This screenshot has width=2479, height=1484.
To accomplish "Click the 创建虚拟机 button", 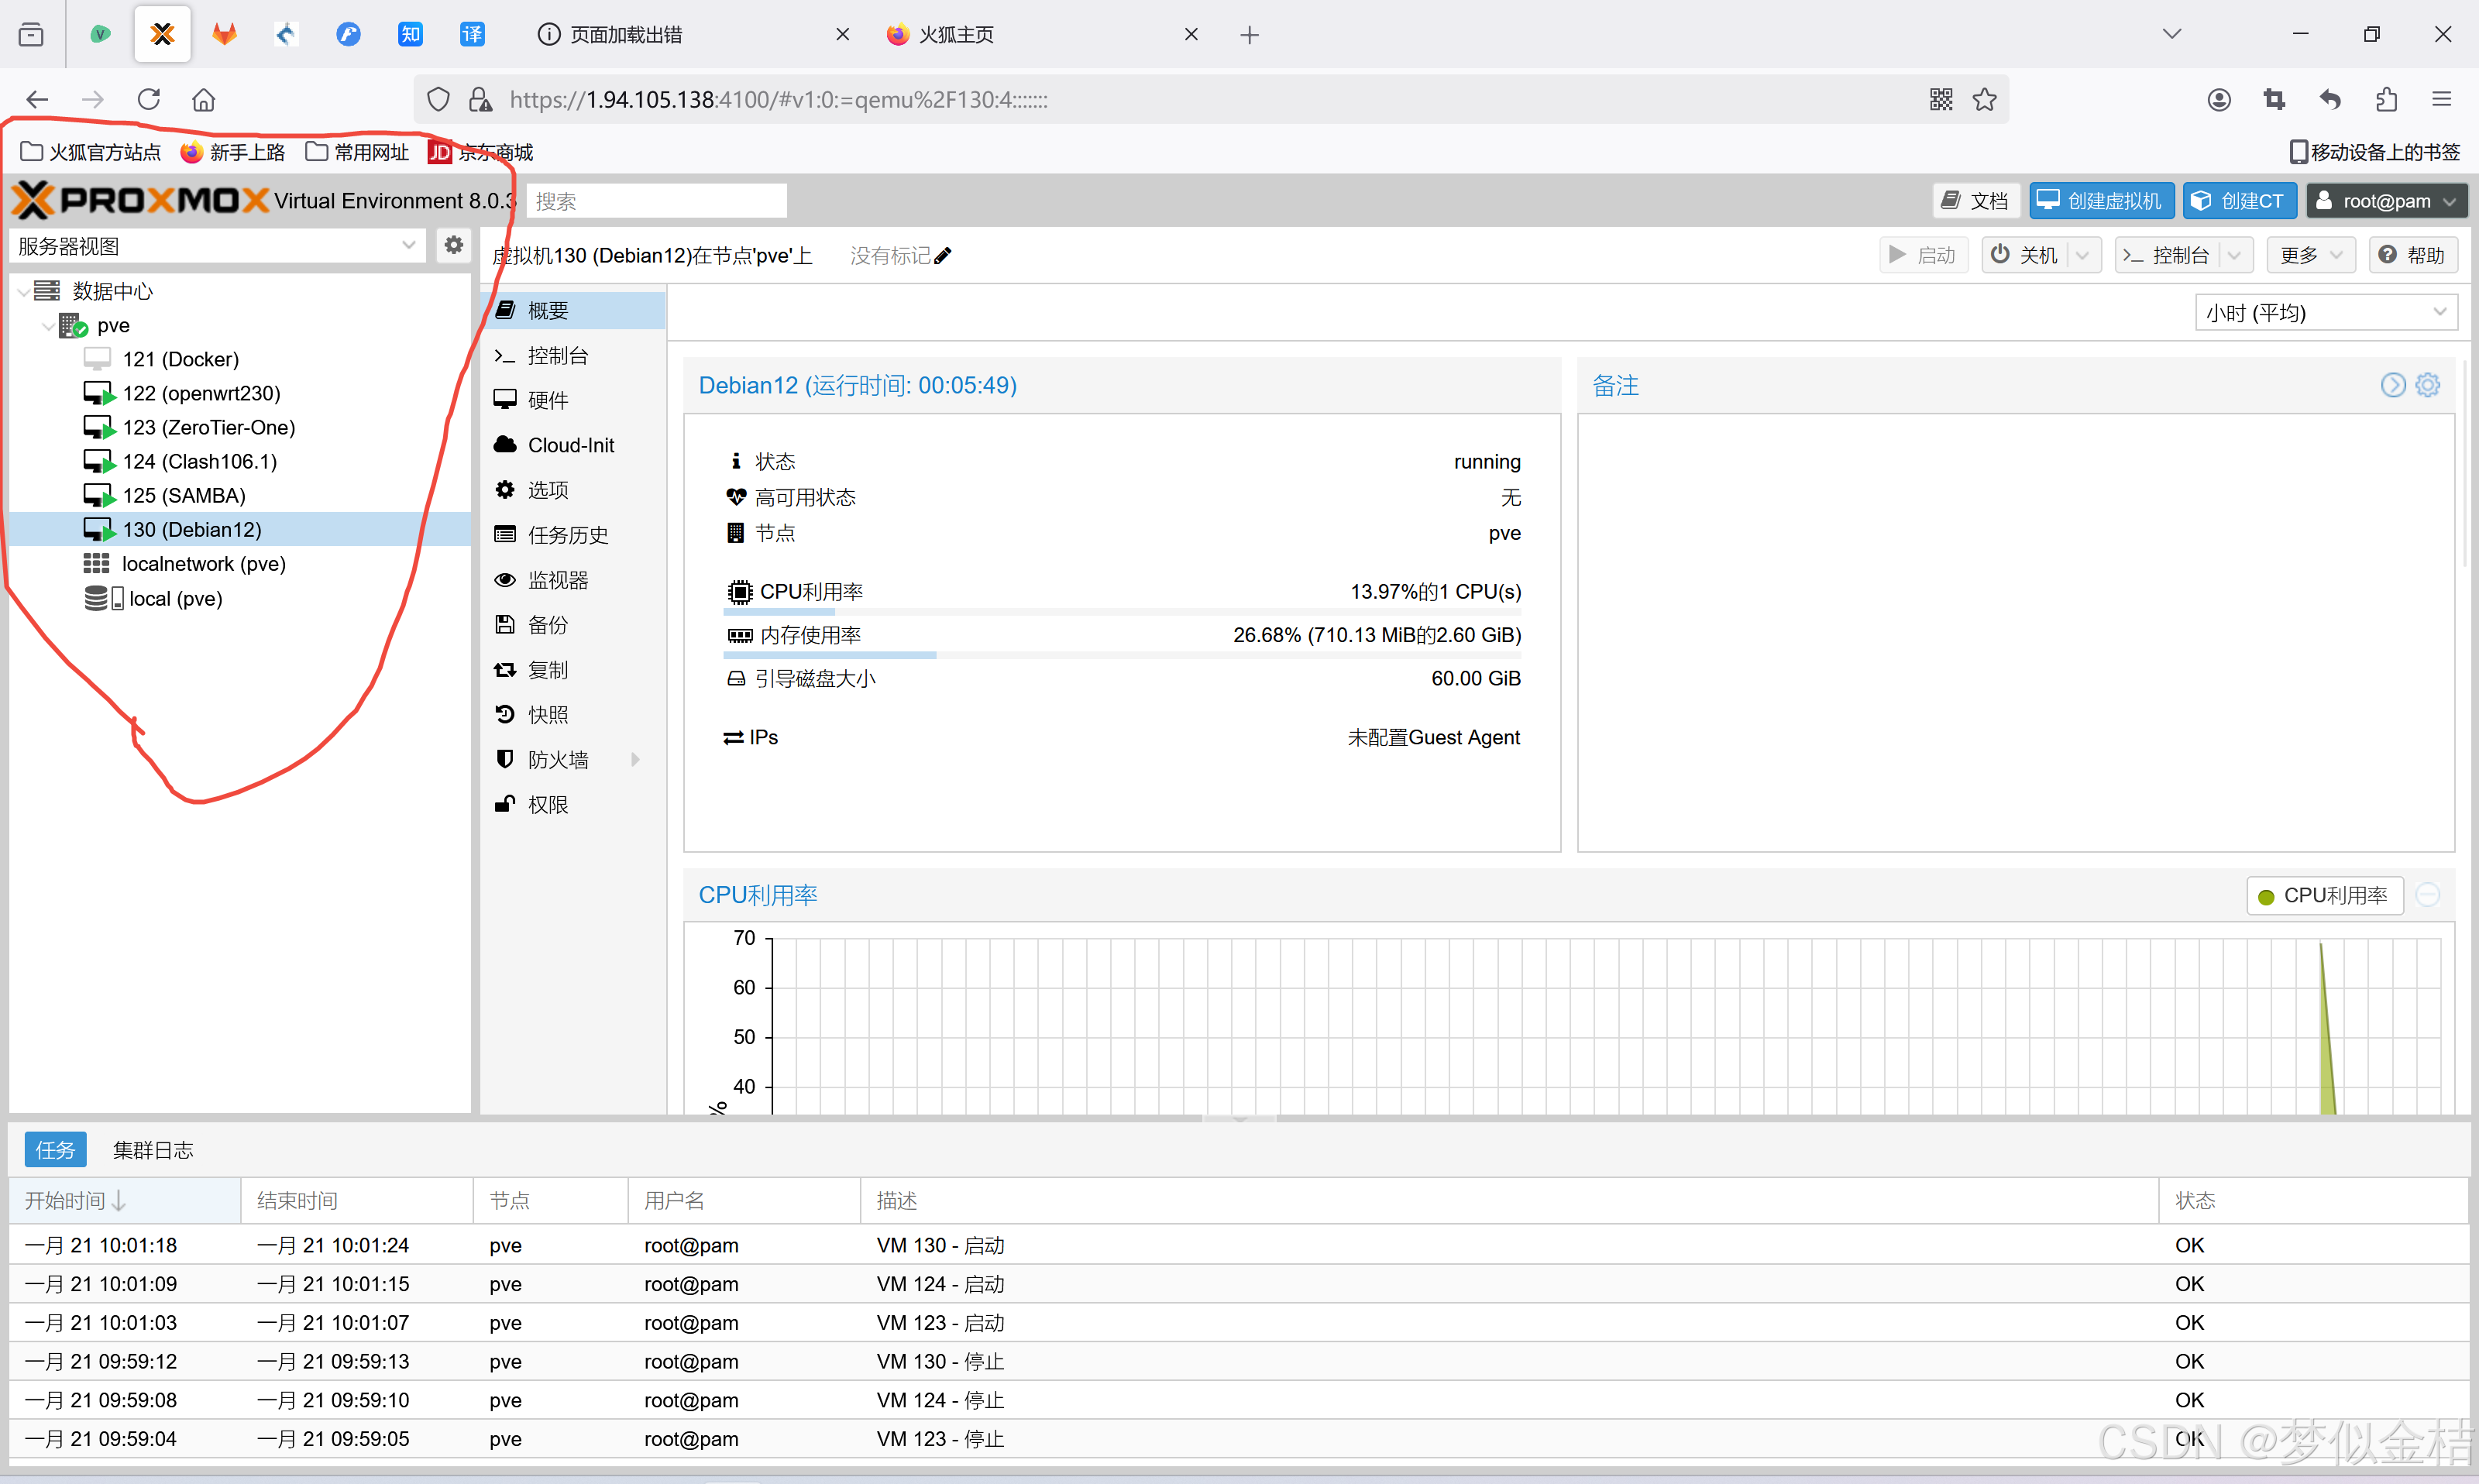I will [2101, 201].
